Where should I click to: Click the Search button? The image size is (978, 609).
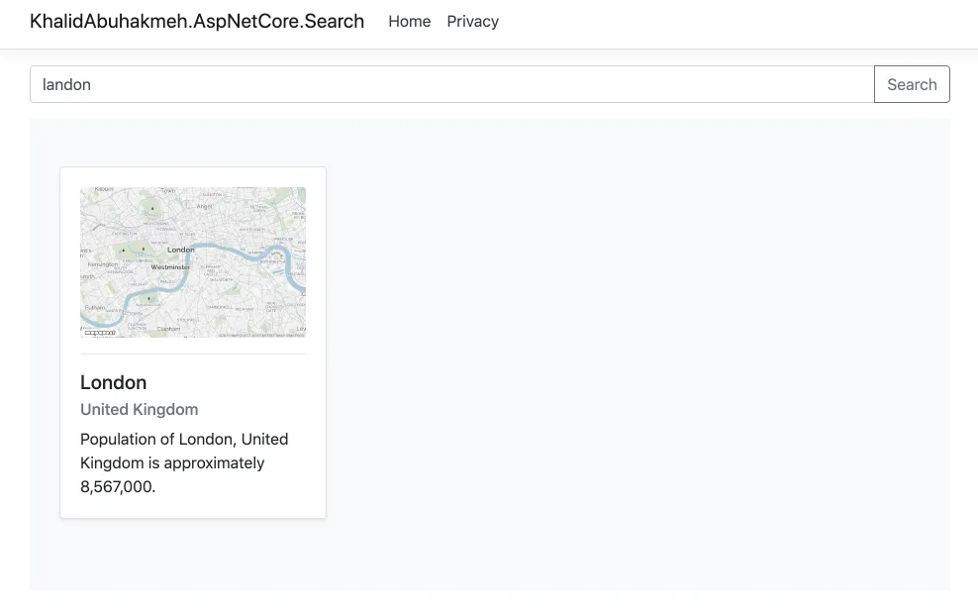912,84
